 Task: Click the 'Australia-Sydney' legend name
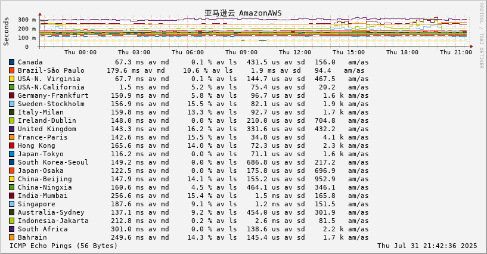[x=51, y=213]
